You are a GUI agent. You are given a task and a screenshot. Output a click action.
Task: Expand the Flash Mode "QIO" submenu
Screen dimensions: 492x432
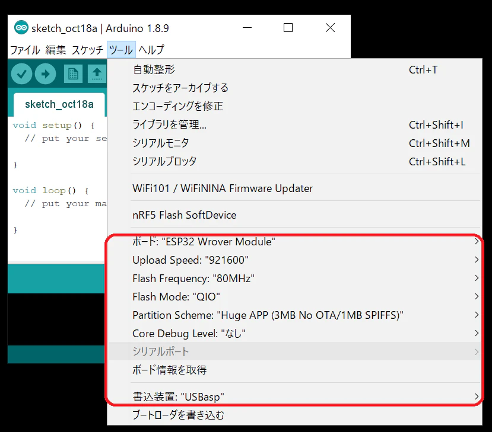pyautogui.click(x=294, y=297)
